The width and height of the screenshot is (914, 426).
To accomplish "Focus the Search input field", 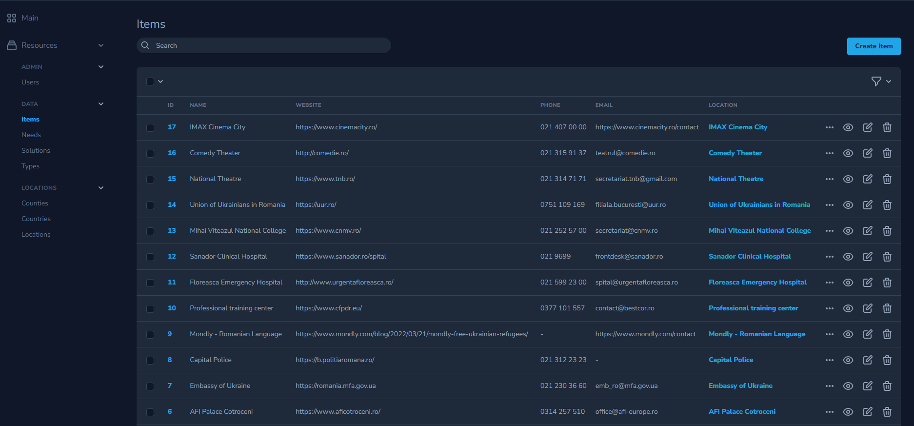I will click(264, 45).
